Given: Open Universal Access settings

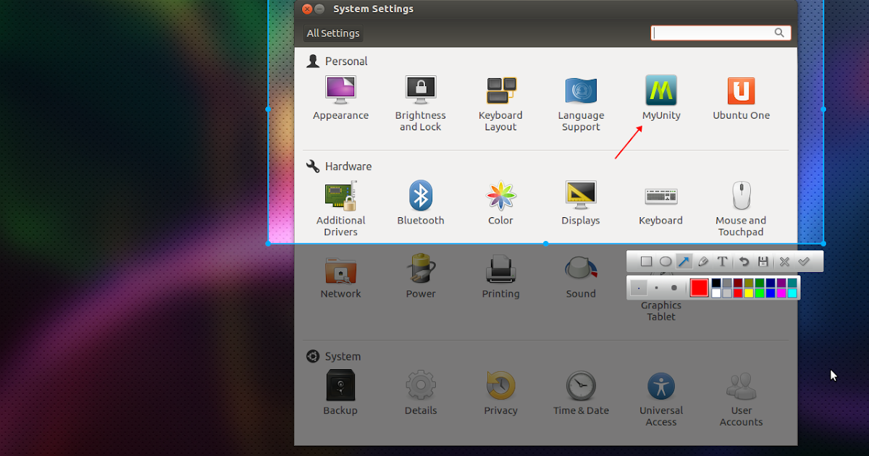Looking at the screenshot, I should [660, 386].
